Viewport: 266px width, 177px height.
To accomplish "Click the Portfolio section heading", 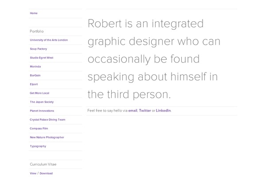I will tap(37, 31).
